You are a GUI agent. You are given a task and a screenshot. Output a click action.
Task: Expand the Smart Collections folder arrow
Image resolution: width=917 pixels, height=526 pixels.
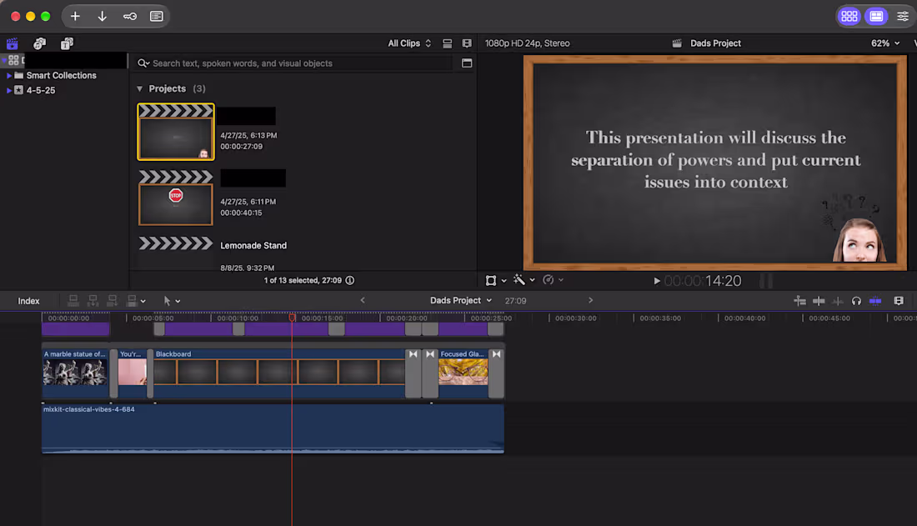9,76
